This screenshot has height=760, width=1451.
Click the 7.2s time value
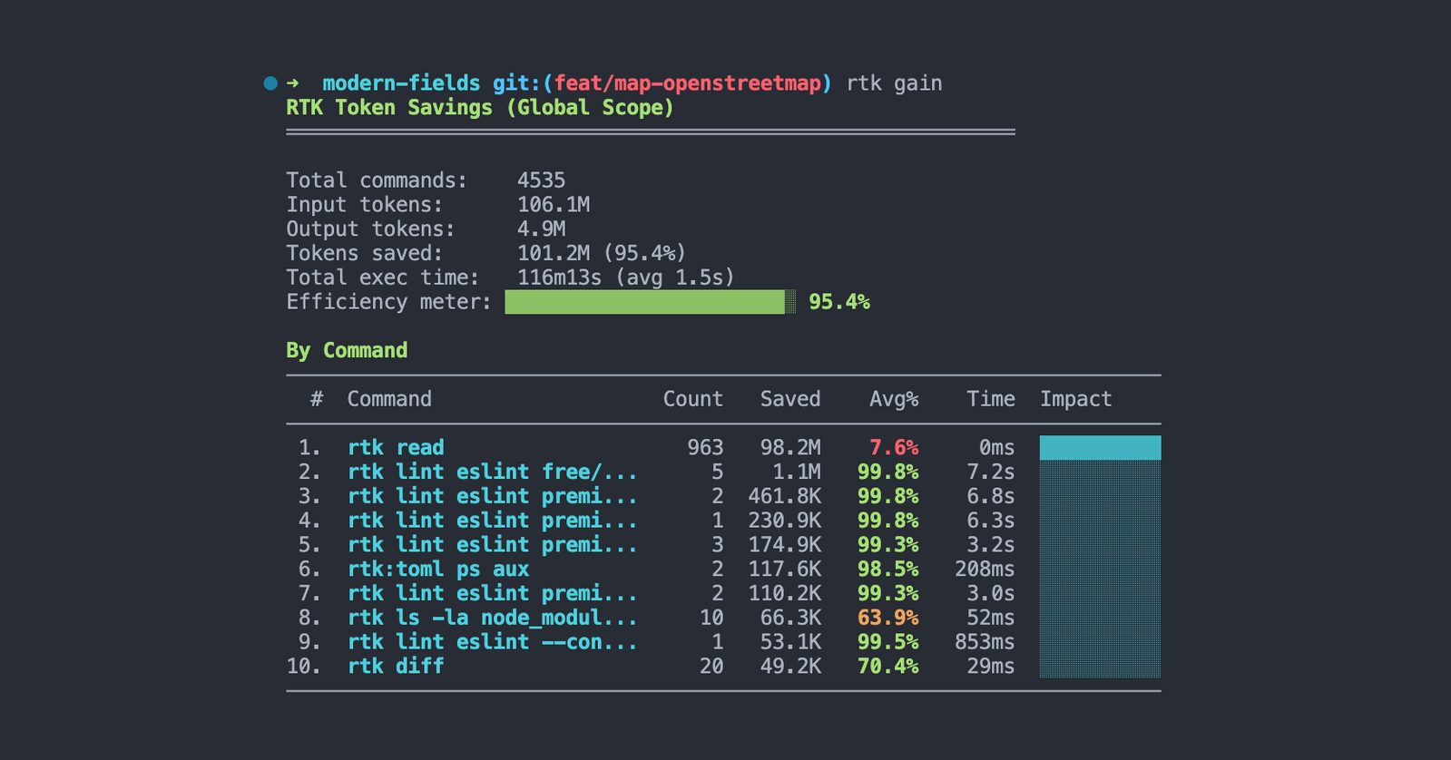(991, 473)
